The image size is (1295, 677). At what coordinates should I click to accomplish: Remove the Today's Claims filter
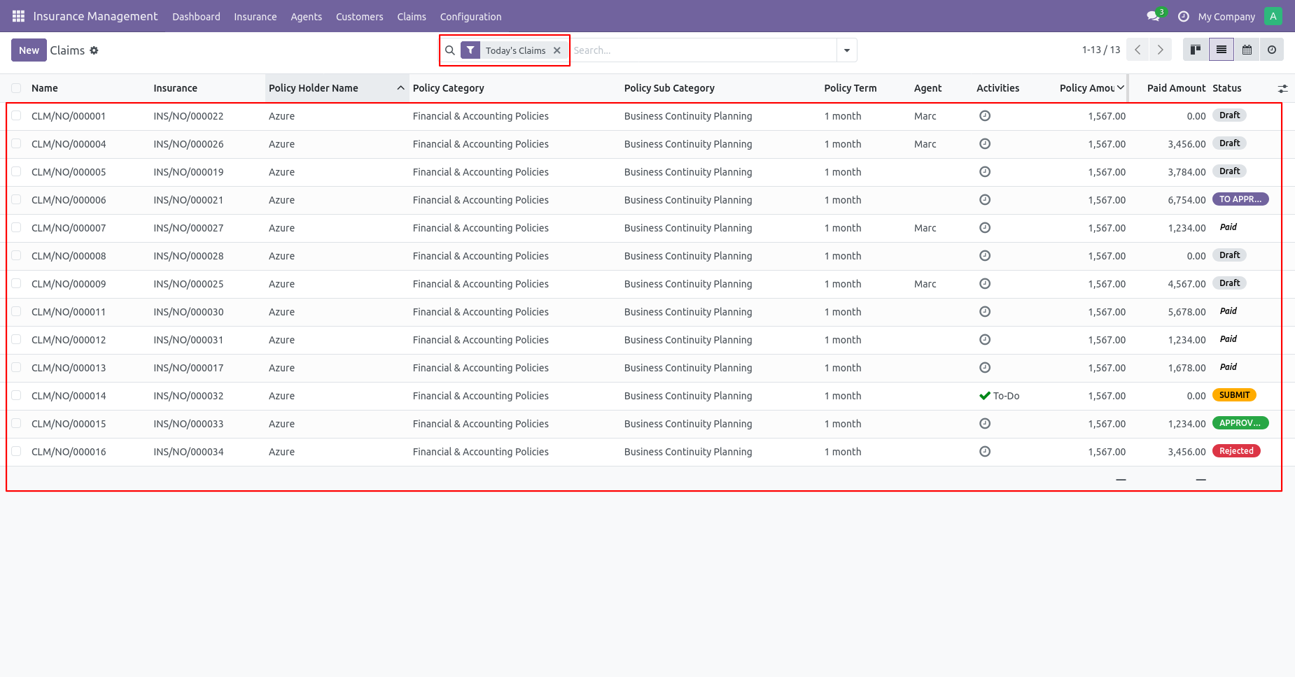pos(557,50)
